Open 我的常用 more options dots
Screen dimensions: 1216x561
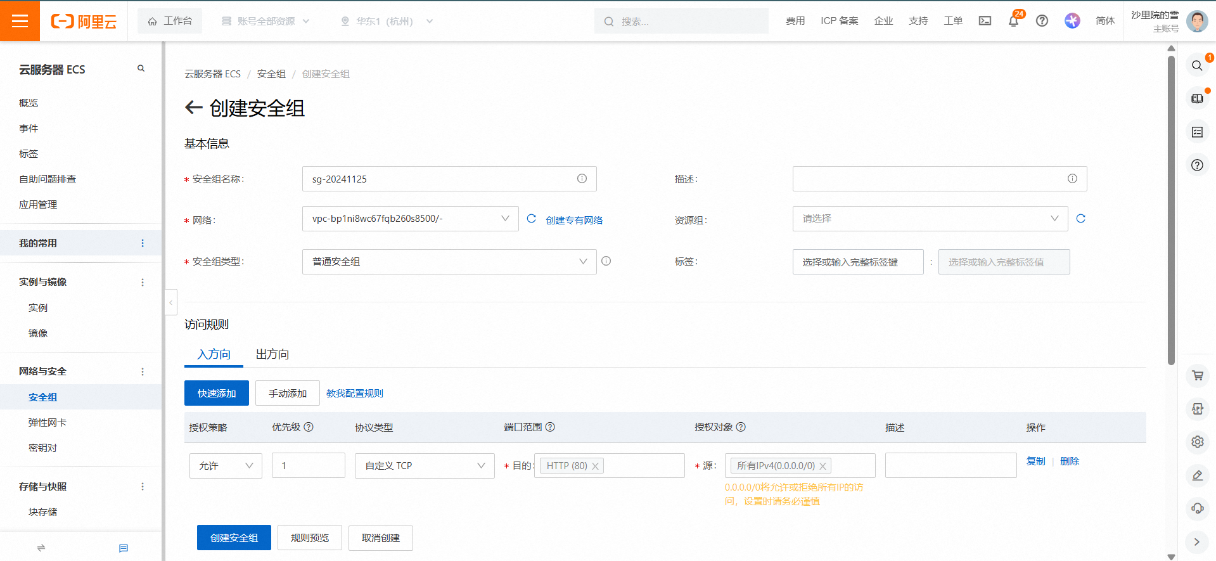[x=143, y=243]
